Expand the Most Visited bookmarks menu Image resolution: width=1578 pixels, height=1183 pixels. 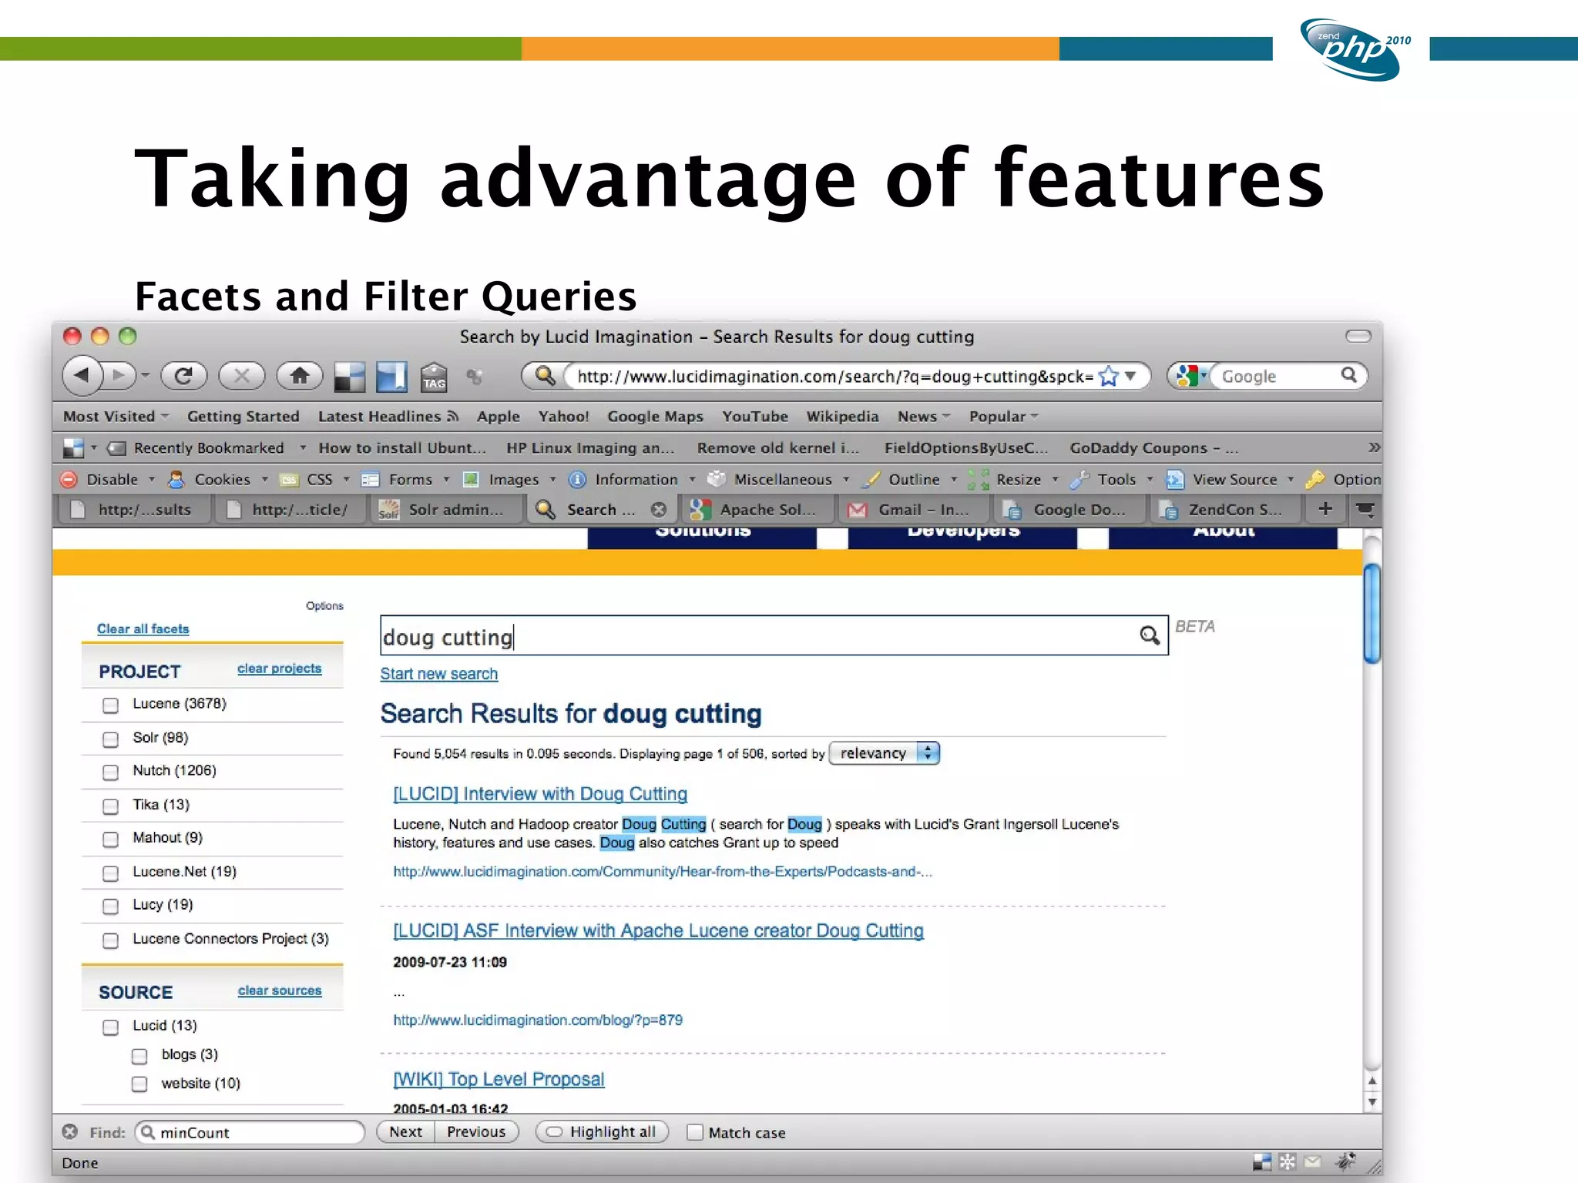[x=116, y=417]
